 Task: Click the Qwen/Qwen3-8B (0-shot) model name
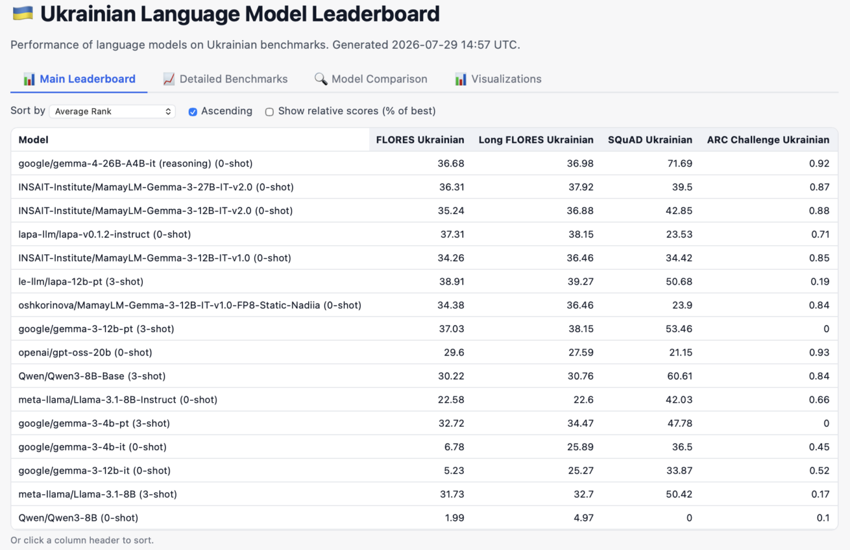click(x=78, y=518)
